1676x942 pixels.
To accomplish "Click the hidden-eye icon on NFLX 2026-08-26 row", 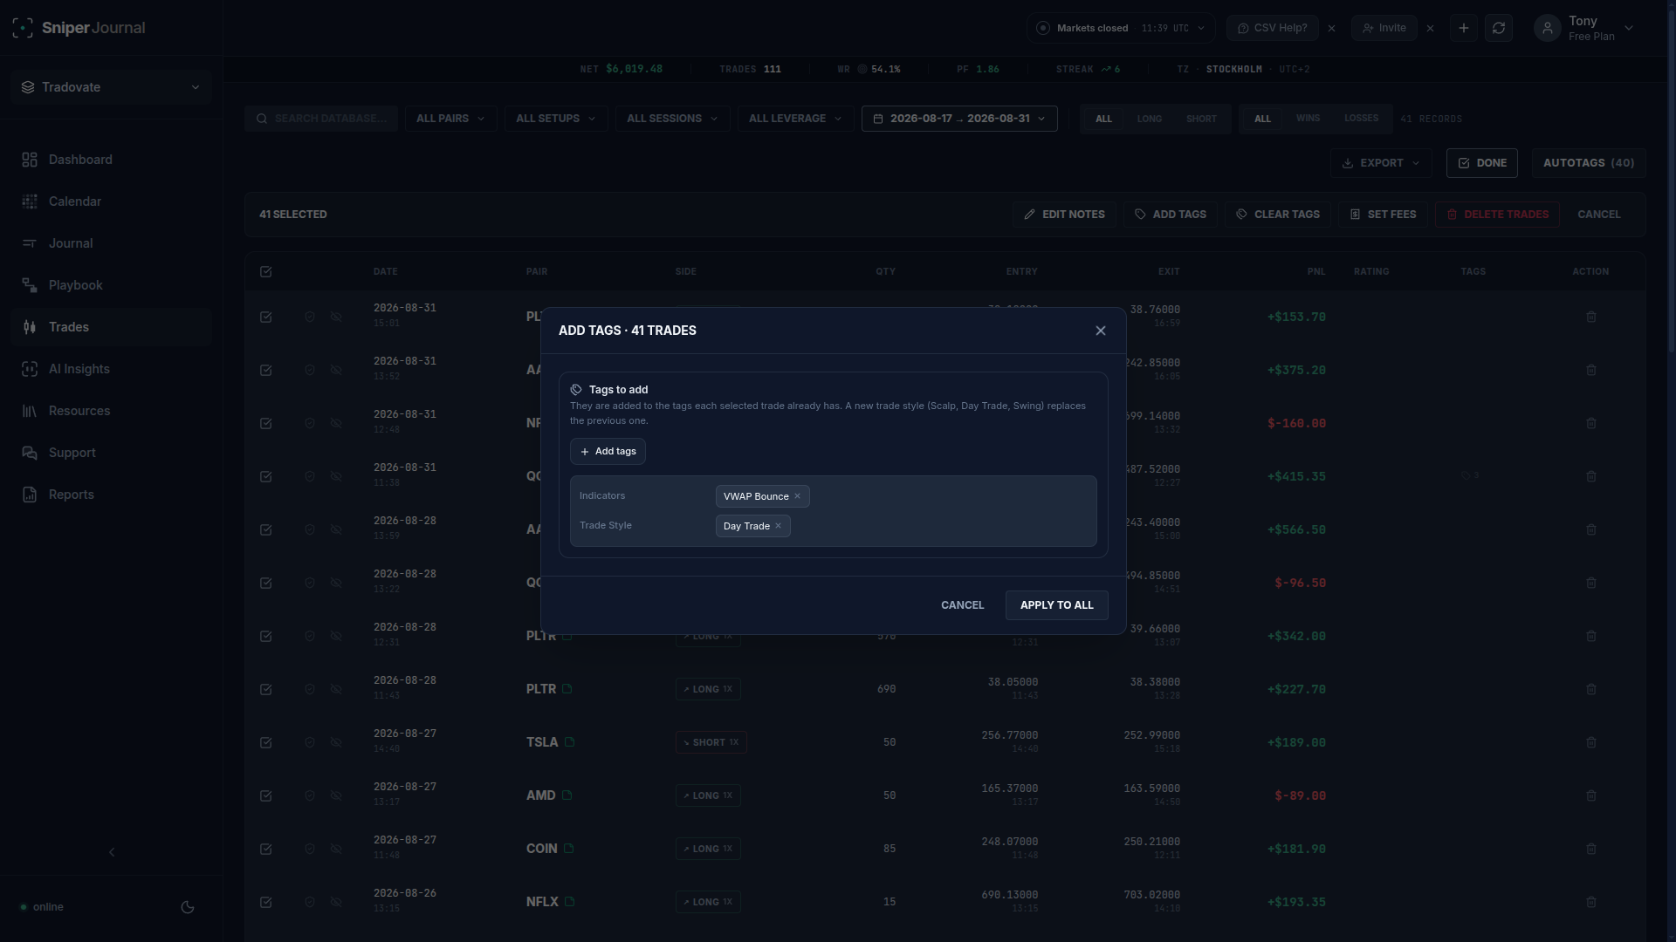I will (336, 902).
